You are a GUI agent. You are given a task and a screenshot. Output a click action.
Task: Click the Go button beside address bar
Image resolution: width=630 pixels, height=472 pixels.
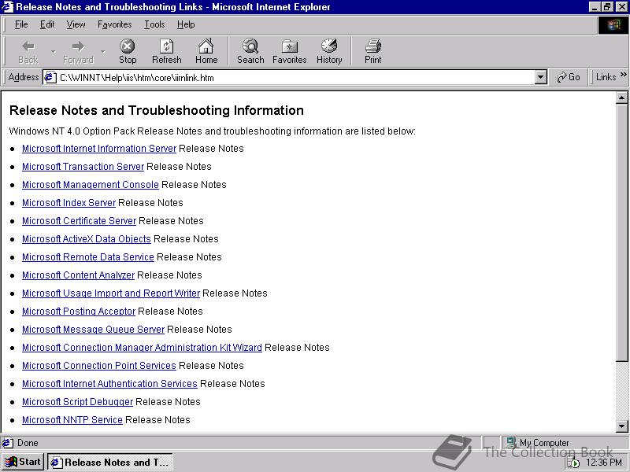pos(568,77)
